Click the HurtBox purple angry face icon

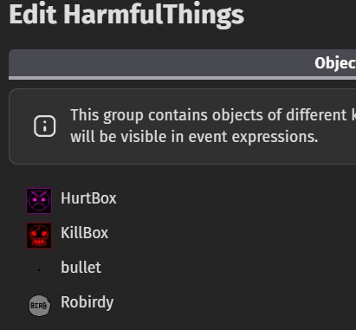[x=39, y=201]
